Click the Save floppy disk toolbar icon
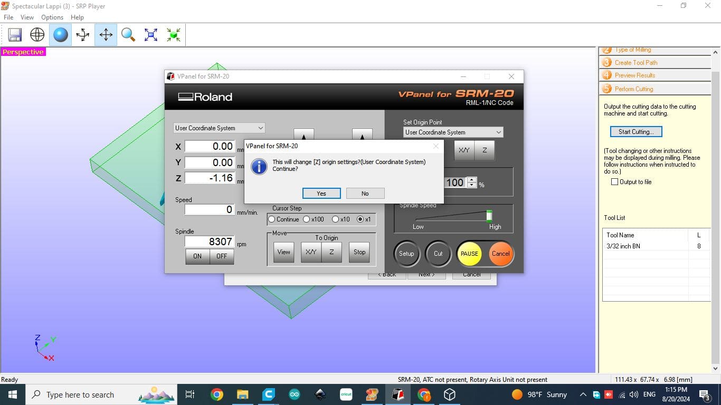 15,35
